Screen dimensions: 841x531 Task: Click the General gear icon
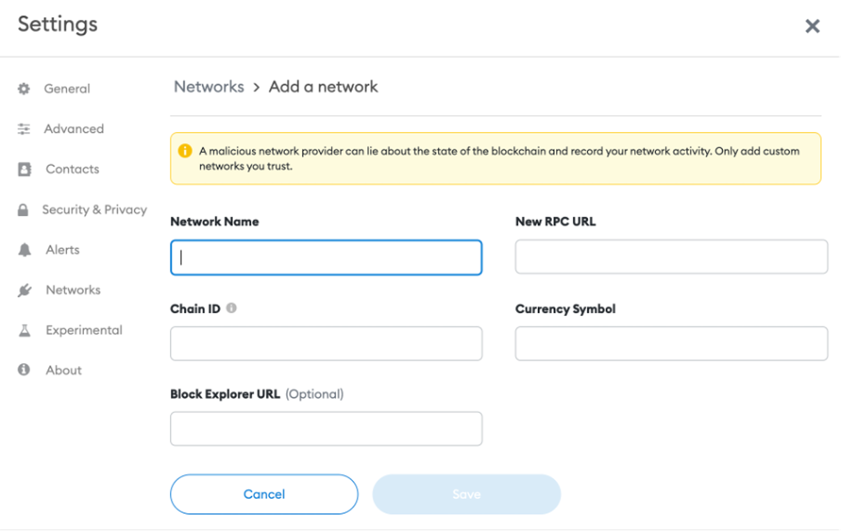(24, 89)
